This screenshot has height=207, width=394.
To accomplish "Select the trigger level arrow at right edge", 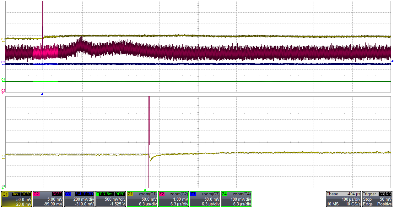I will tap(392, 61).
